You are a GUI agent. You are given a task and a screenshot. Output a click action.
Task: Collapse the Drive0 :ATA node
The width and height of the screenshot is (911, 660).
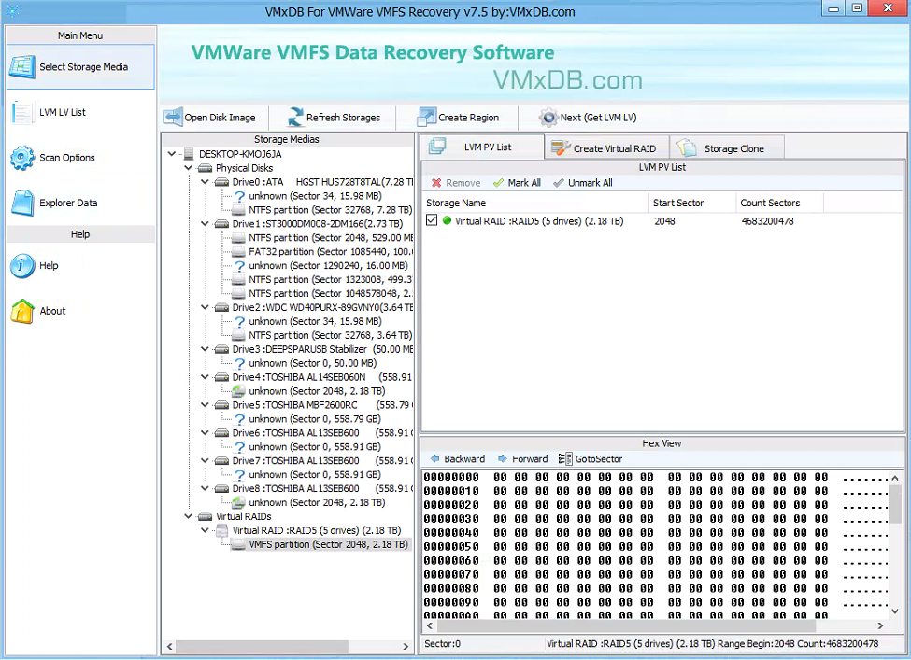[205, 182]
